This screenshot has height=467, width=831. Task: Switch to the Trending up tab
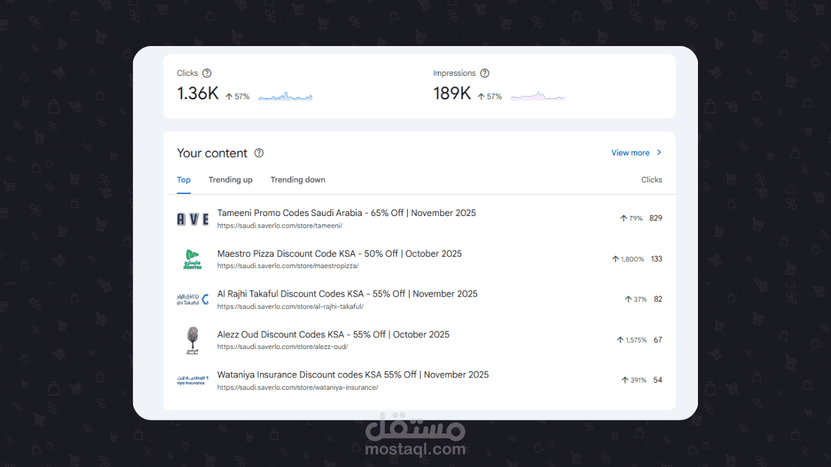click(x=230, y=180)
